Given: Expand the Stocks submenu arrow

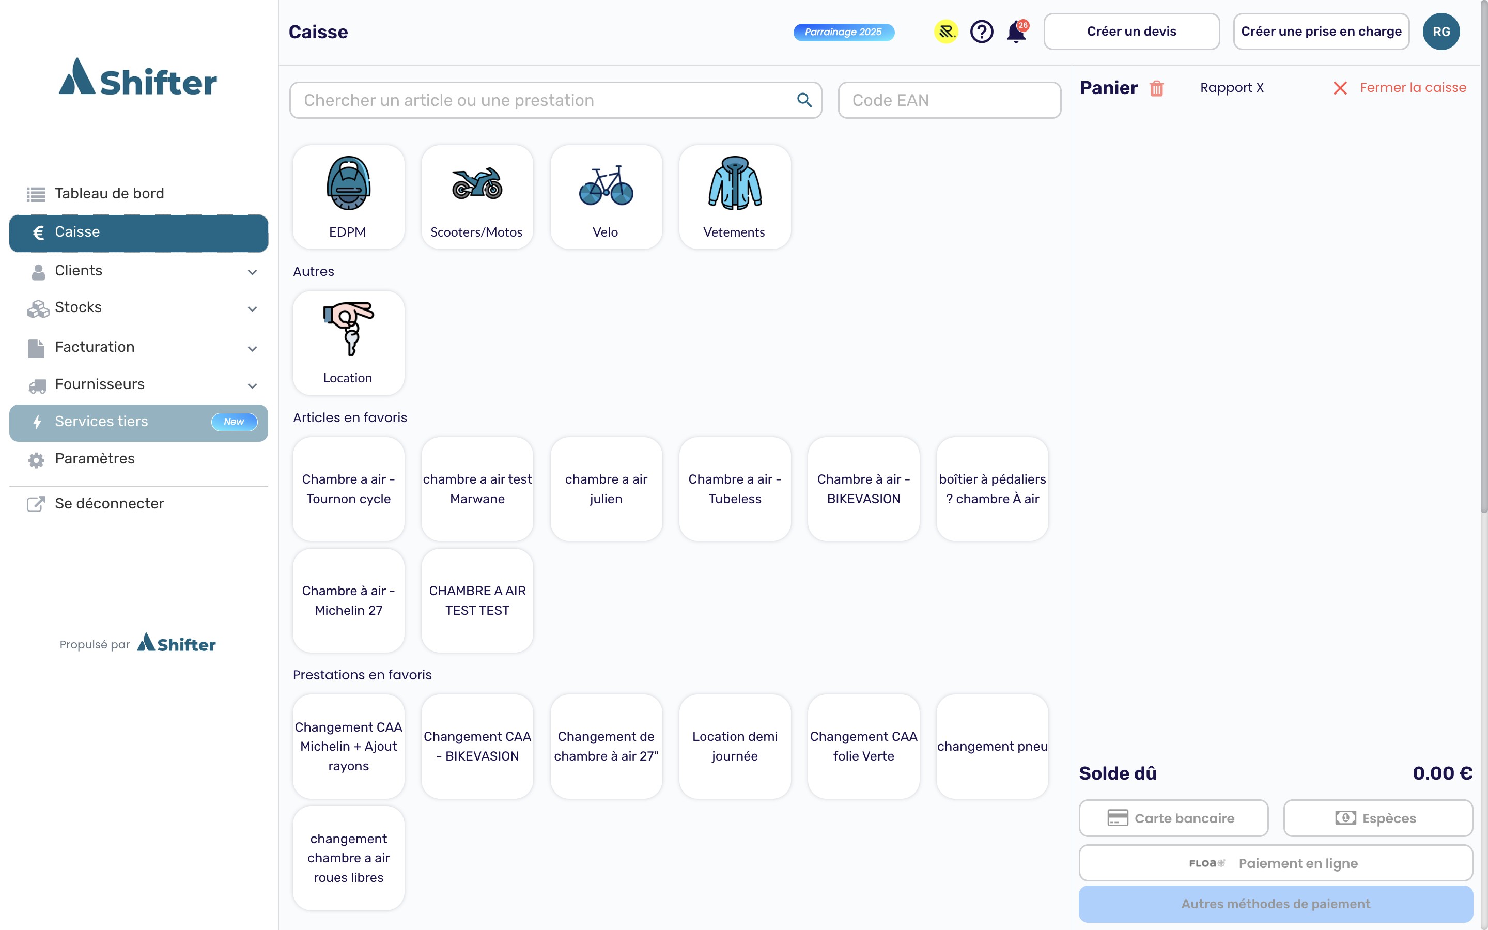Looking at the screenshot, I should coord(252,309).
